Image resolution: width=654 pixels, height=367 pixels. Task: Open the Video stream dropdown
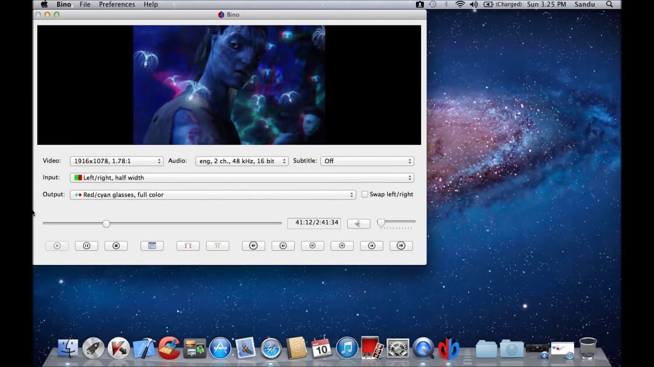116,161
